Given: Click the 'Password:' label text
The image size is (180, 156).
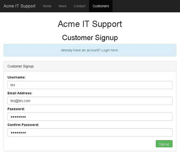Looking at the screenshot, I should [x=16, y=109].
